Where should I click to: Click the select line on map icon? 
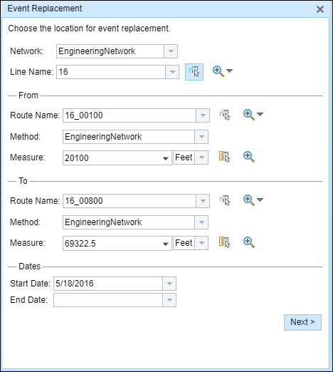[x=194, y=72]
